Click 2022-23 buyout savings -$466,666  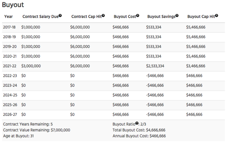155,76
